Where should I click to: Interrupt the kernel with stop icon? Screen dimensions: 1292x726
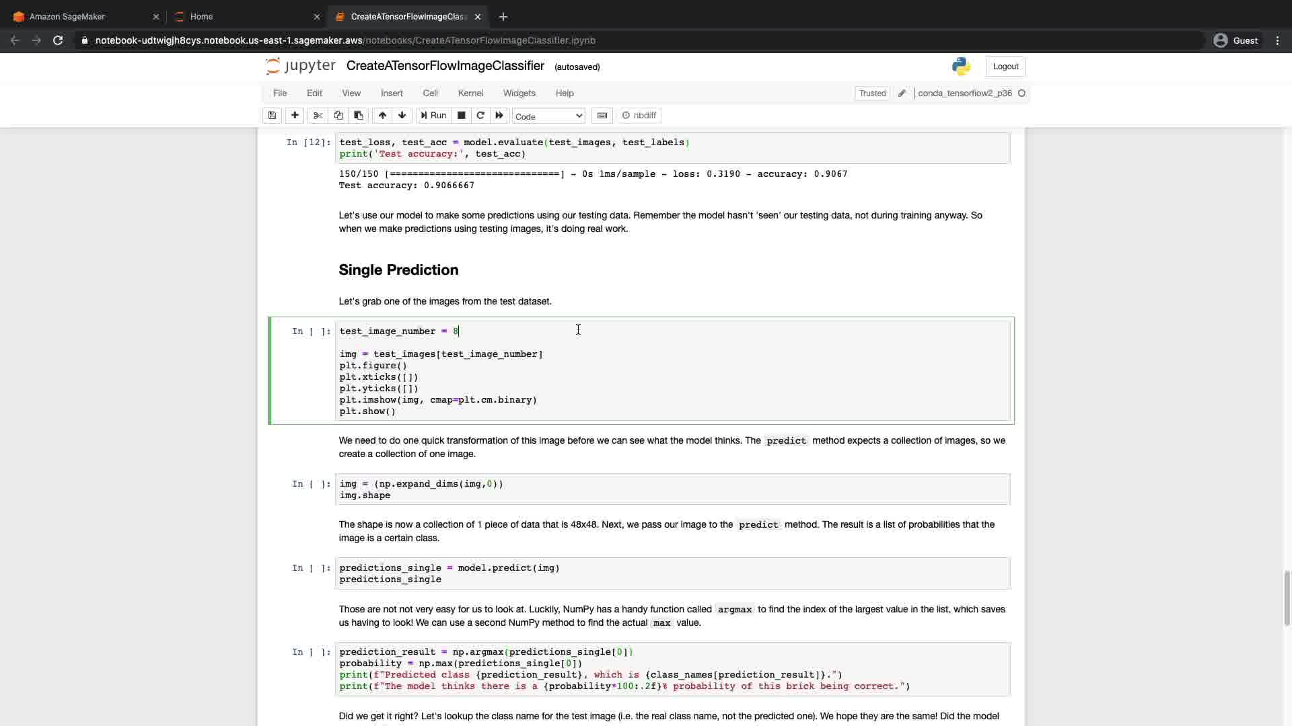click(x=461, y=116)
